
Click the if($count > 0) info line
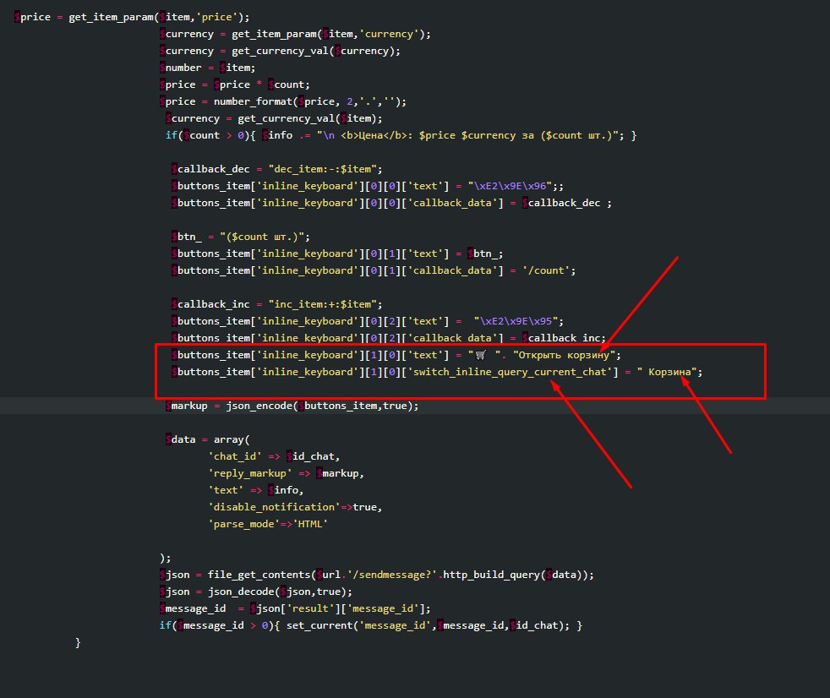point(401,135)
